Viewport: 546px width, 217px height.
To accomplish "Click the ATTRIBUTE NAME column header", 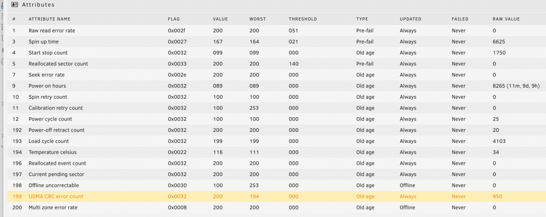I will (x=50, y=19).
